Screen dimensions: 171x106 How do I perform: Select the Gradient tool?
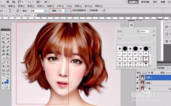[x=8, y=54]
